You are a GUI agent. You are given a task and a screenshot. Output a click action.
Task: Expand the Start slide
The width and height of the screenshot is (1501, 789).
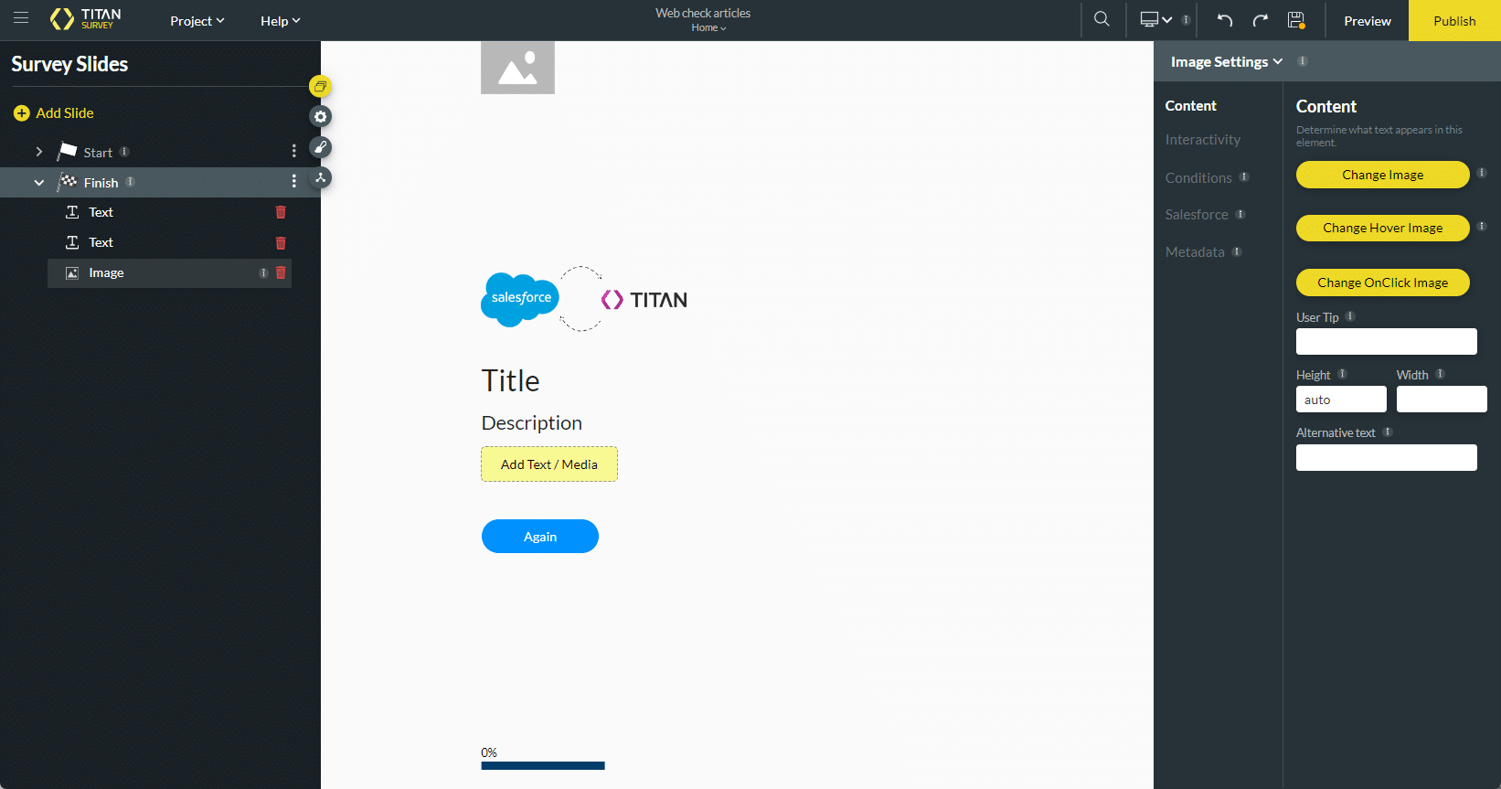tap(39, 152)
